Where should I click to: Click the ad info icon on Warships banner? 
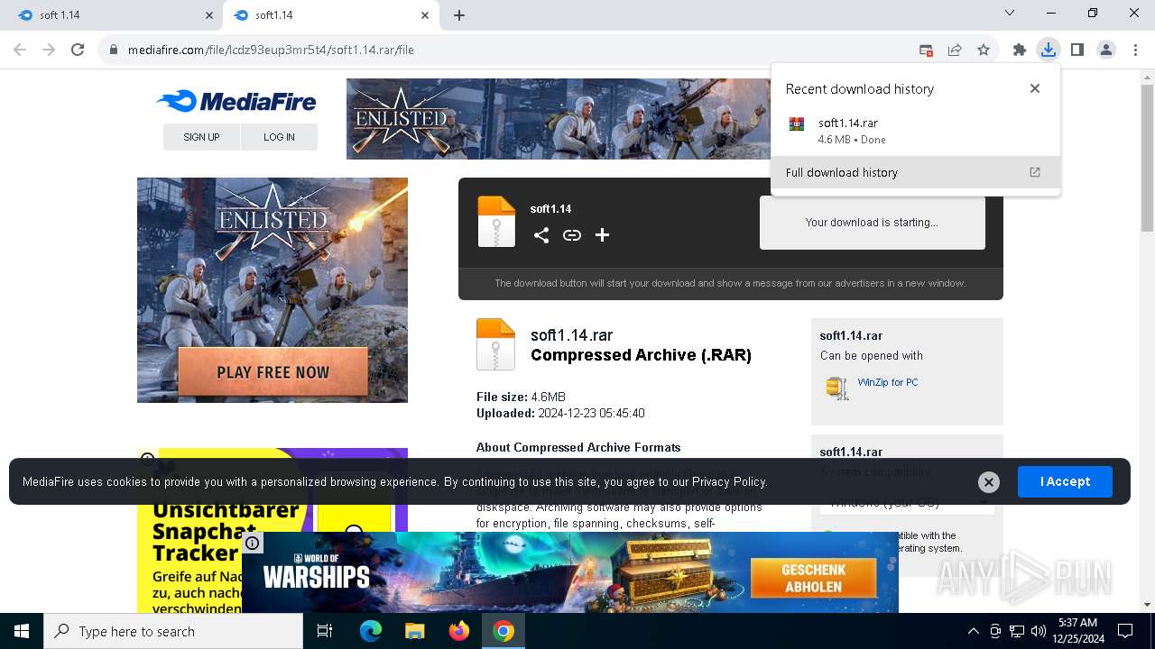click(253, 543)
